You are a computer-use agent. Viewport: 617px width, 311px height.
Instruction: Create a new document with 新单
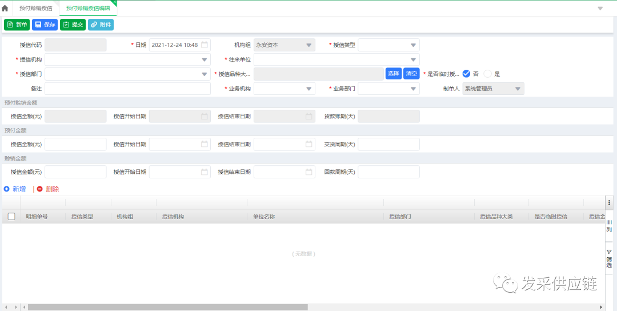(17, 25)
